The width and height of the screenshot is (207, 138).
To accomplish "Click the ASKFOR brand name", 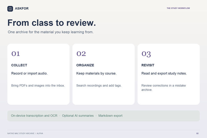I will pos(22,8).
